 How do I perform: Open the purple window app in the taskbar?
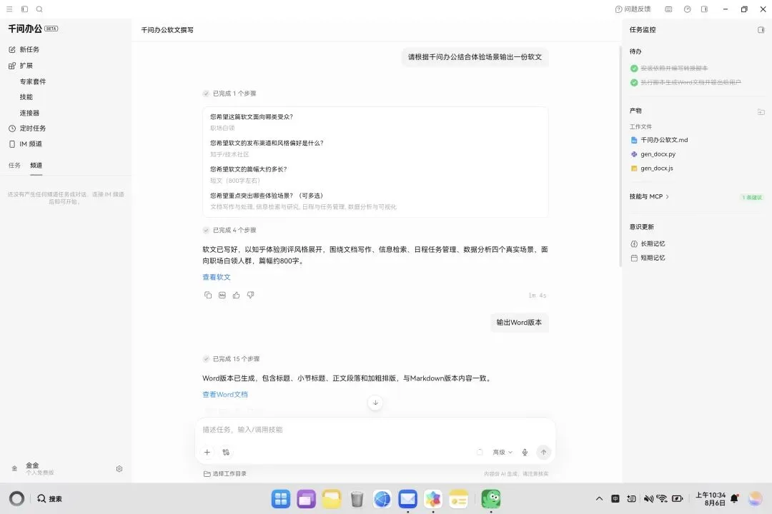point(306,499)
